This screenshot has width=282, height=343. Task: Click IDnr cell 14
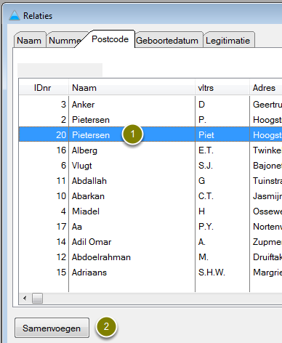pyautogui.click(x=44, y=242)
